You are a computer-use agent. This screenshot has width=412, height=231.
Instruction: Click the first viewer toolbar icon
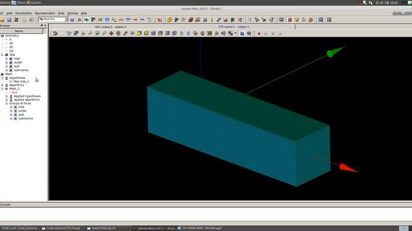click(55, 33)
